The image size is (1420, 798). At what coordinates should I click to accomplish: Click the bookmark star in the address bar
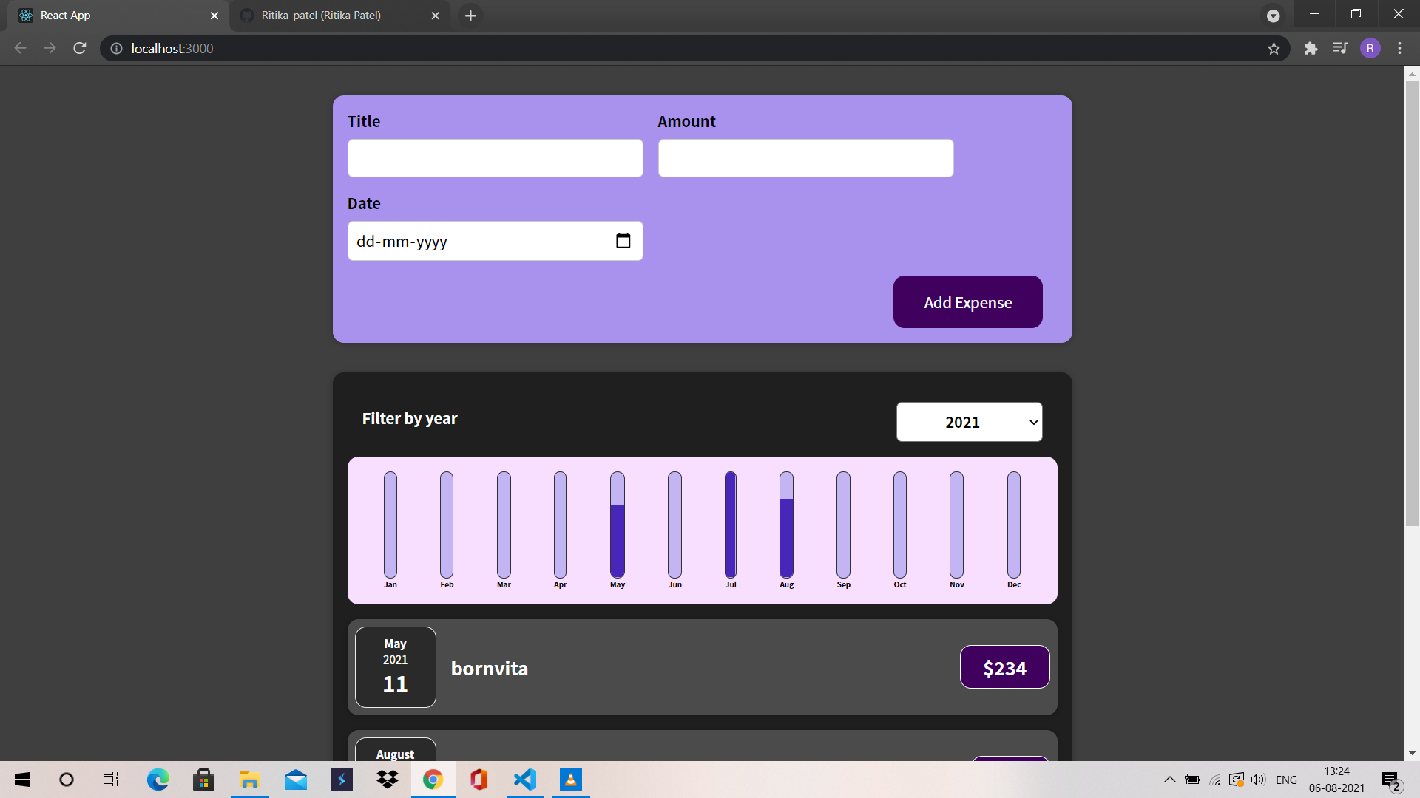(1274, 48)
